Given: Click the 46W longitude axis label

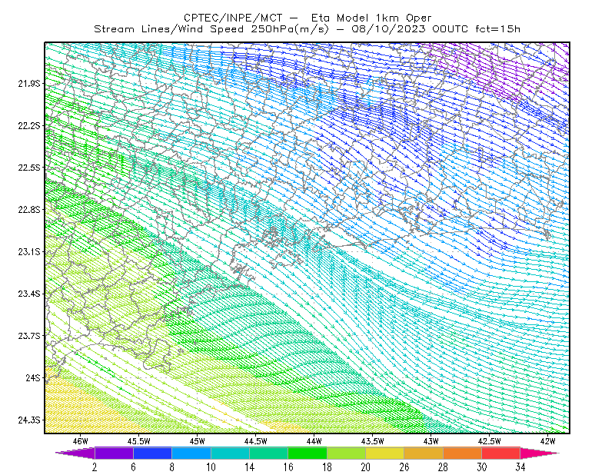Looking at the screenshot, I should (81, 441).
